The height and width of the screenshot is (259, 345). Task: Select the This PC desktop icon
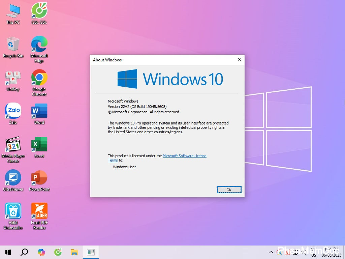click(x=13, y=11)
